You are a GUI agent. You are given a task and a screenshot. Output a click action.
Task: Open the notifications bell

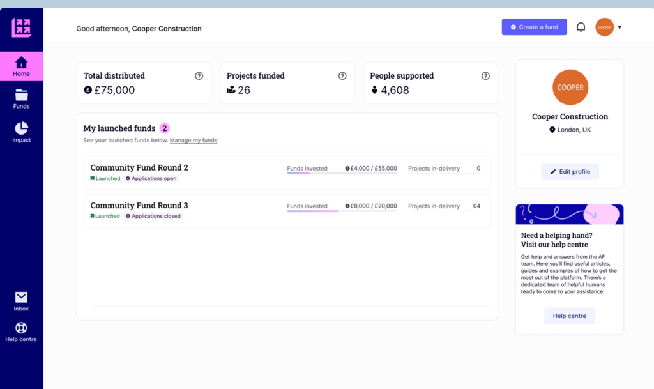[581, 27]
